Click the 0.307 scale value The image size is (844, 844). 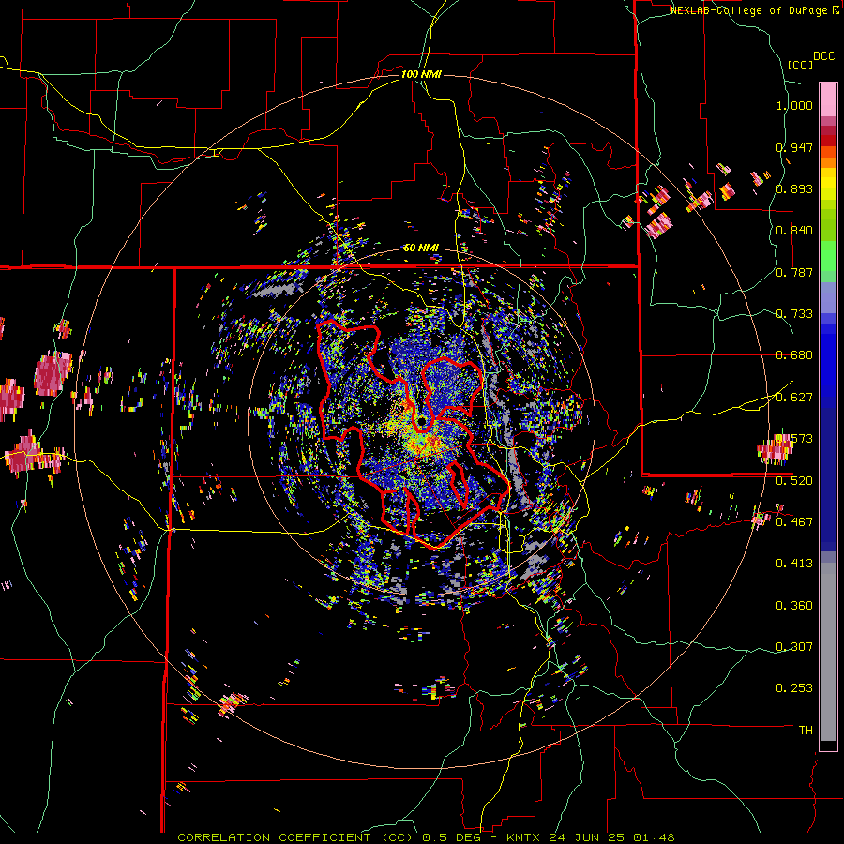794,646
